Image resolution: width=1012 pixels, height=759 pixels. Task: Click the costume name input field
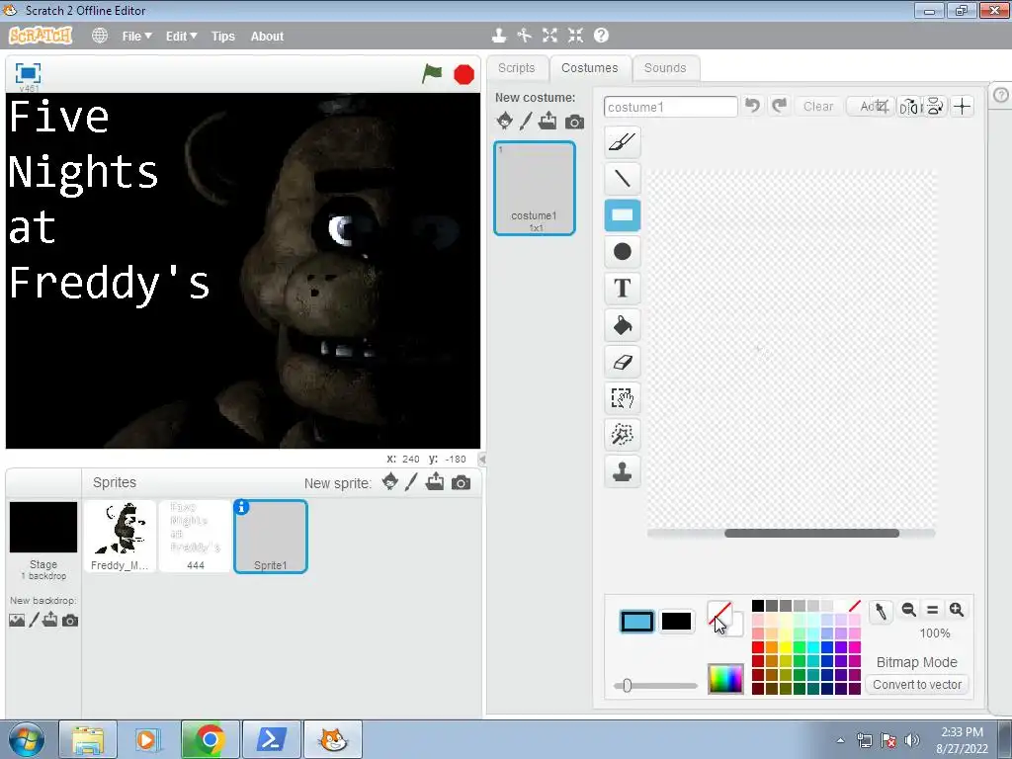[671, 107]
